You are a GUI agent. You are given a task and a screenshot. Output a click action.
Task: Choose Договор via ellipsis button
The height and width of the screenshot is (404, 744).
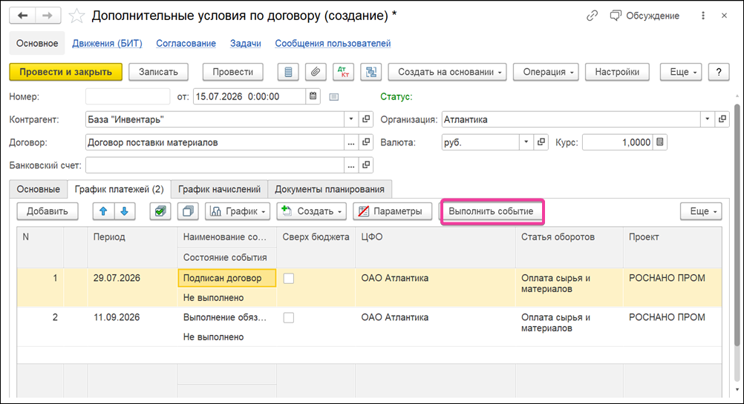coord(351,142)
